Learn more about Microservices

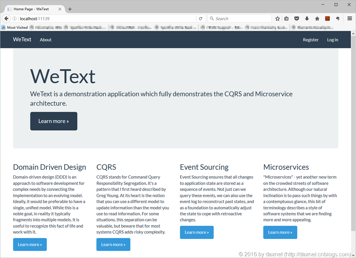(280, 232)
